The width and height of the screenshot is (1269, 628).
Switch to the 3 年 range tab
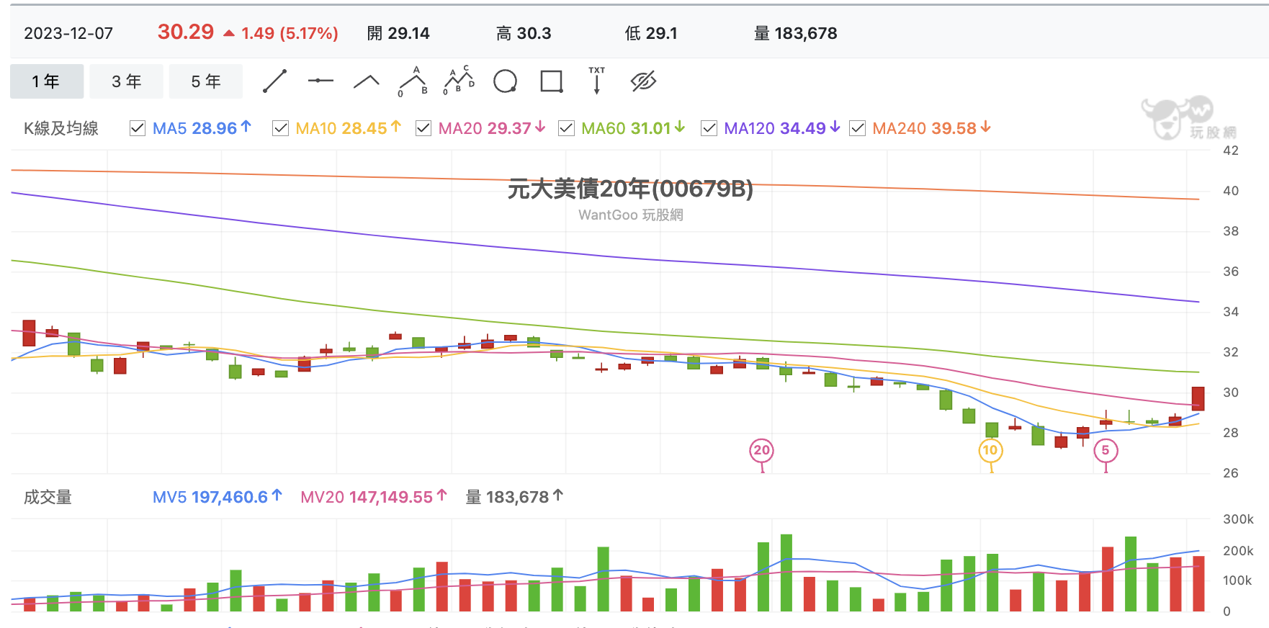coord(127,81)
